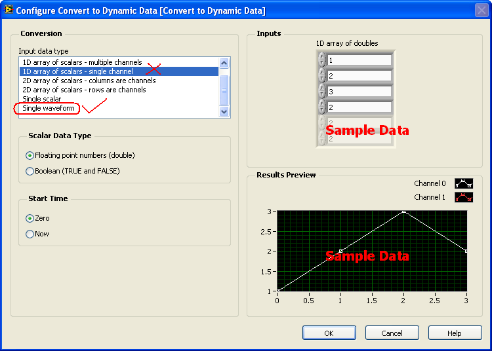Click scroll down arrow of data type list
492x351 pixels.
click(224, 111)
